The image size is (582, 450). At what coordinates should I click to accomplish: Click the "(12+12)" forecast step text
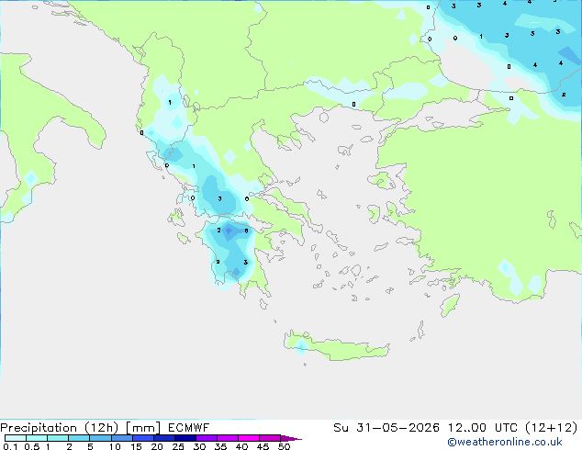point(552,428)
